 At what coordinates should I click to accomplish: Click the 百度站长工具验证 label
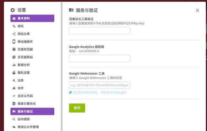(81, 19)
